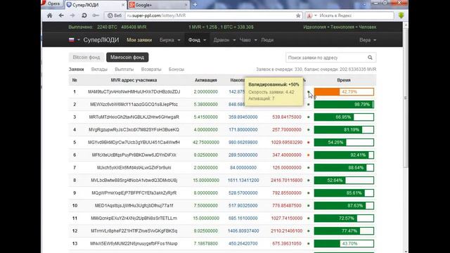Select Mavrocoin фонд button

[127, 58]
